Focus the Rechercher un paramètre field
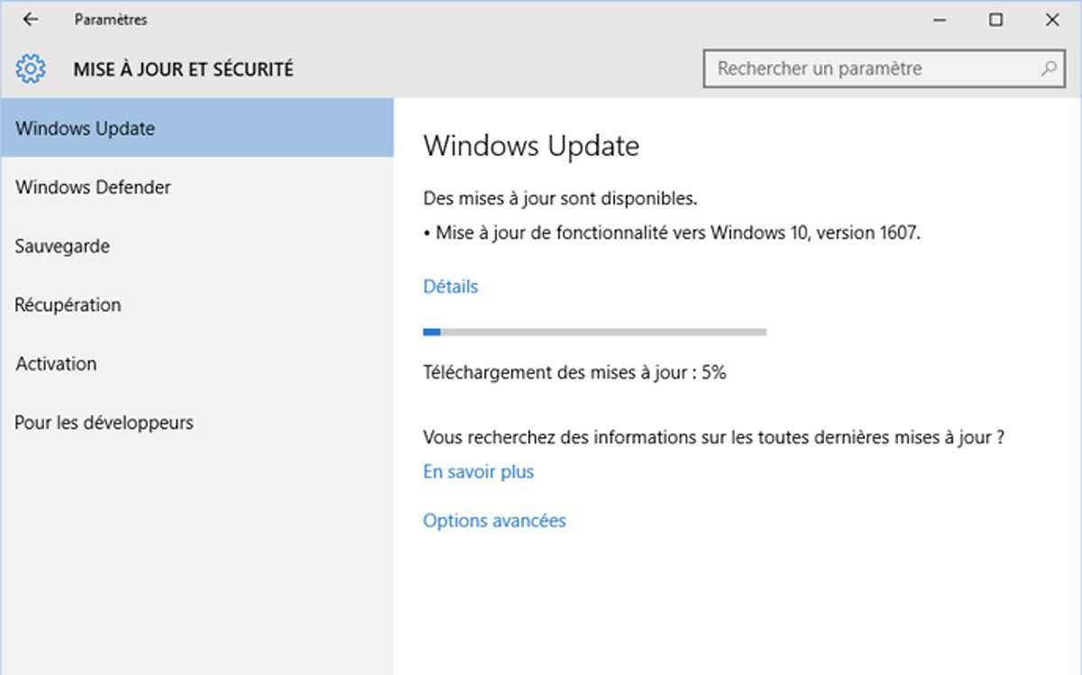 pos(884,68)
